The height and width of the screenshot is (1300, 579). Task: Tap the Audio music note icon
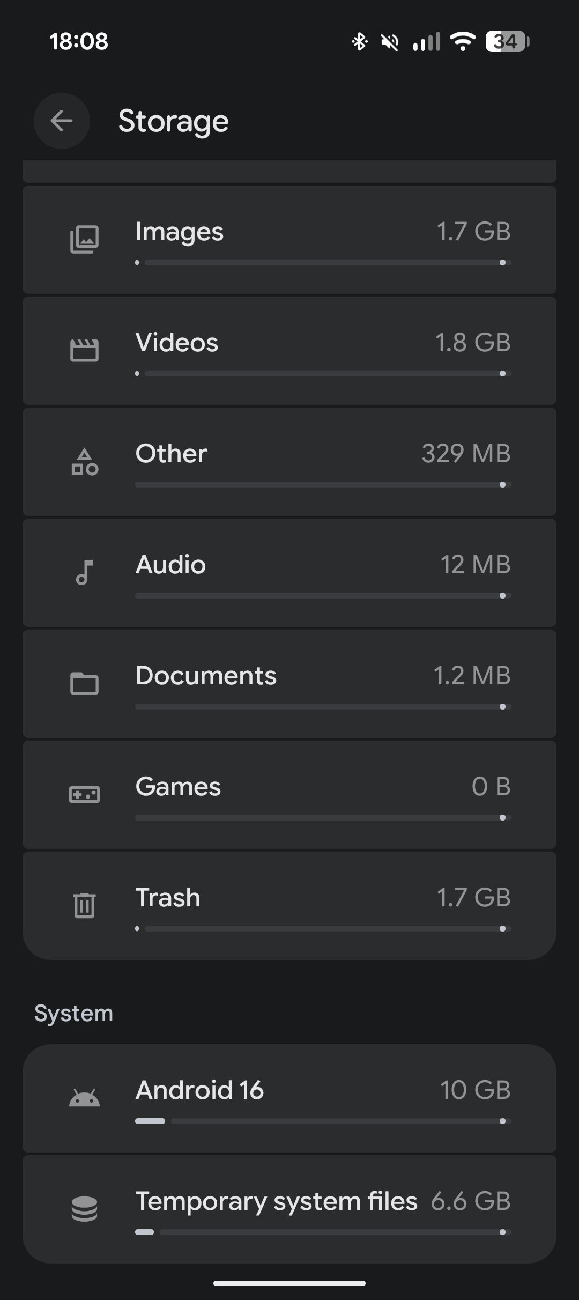84,572
